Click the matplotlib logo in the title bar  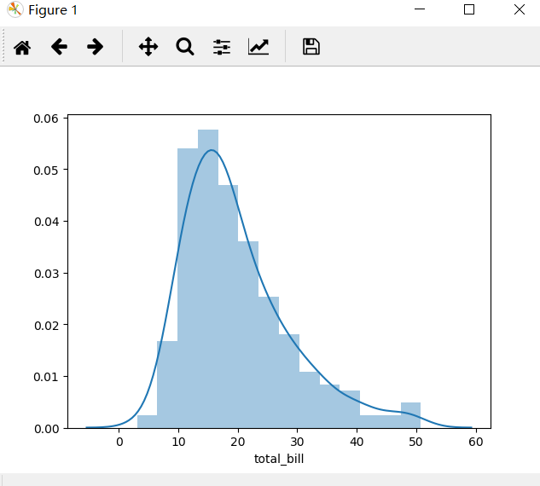[x=15, y=9]
